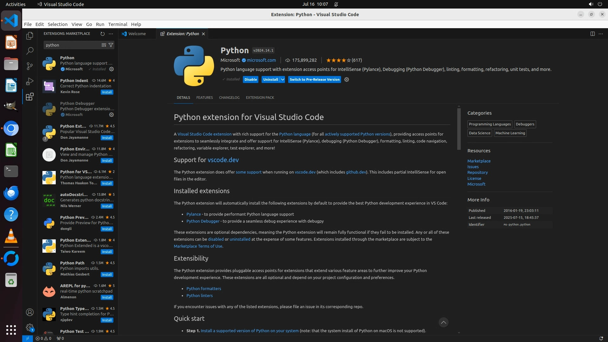Open the Terminal menu

click(x=117, y=24)
